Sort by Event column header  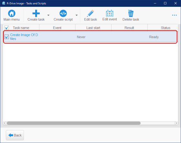click(x=57, y=28)
